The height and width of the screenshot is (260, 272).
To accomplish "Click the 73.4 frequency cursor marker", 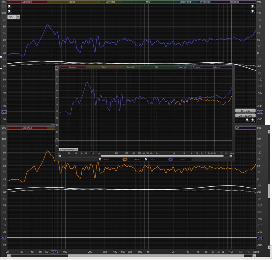I will [x=54, y=252].
